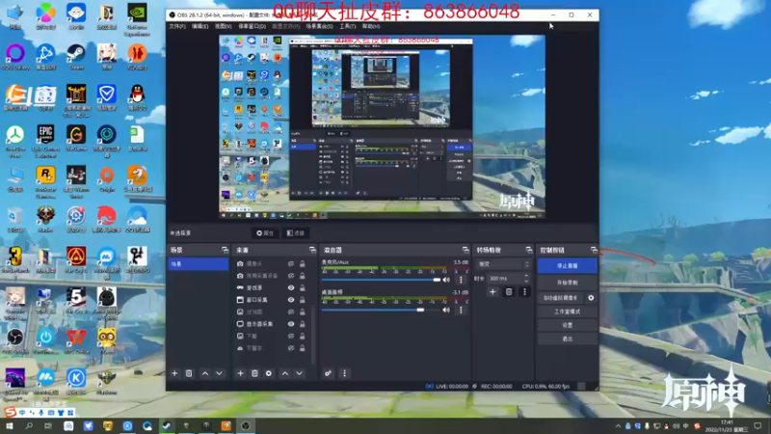Hide the display capture source eye icon
This screenshot has width=771, height=434.
click(x=291, y=324)
